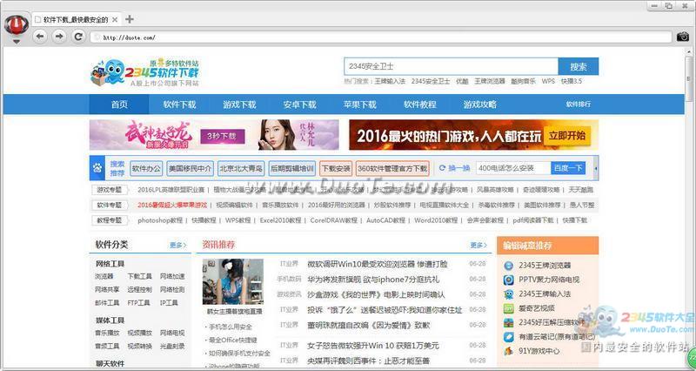Viewport: 696px width, 371px height.
Task: Open the AutoCAD教程 link
Action: click(x=385, y=220)
